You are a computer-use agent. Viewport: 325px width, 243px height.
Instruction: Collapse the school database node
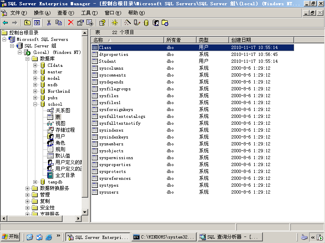(35, 104)
